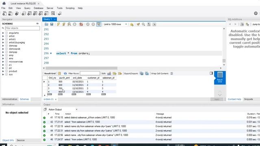Click the Apply button under results
This screenshot has height=146, width=260.
coord(217,99)
